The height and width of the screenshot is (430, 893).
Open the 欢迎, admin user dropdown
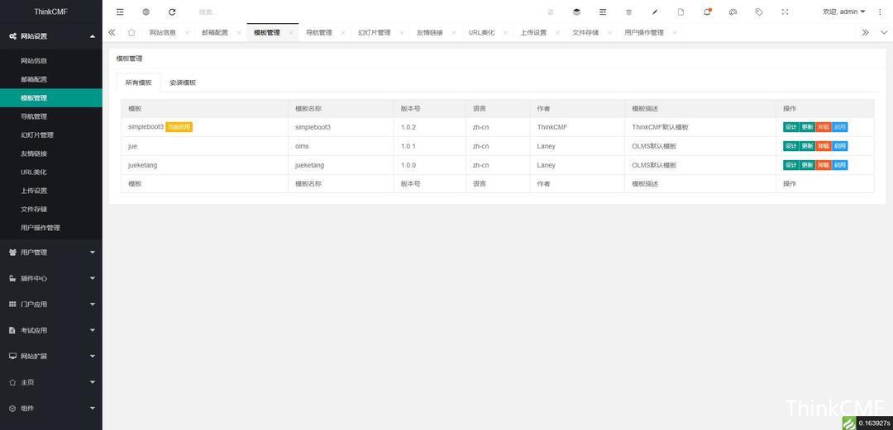click(843, 12)
